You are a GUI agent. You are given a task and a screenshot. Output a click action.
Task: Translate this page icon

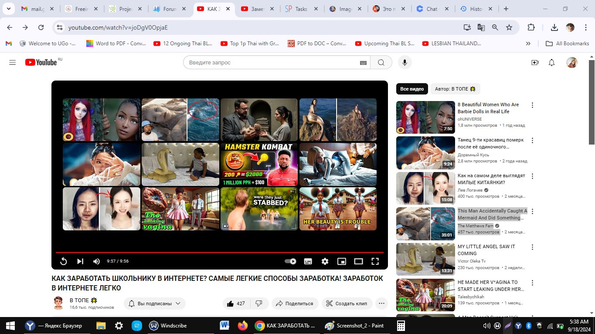481,27
